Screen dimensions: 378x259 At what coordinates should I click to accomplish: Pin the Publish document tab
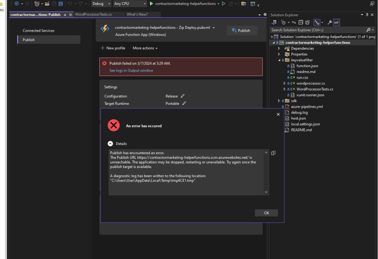(65, 15)
